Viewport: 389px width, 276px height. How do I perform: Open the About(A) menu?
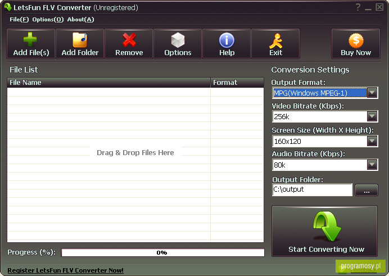[80, 19]
